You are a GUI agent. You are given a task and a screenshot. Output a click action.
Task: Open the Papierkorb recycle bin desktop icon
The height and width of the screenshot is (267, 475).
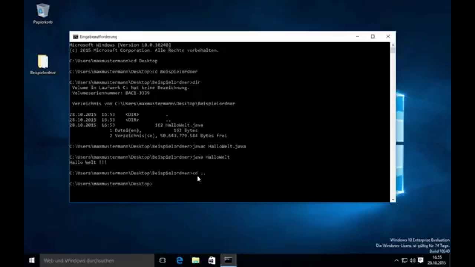point(43,14)
